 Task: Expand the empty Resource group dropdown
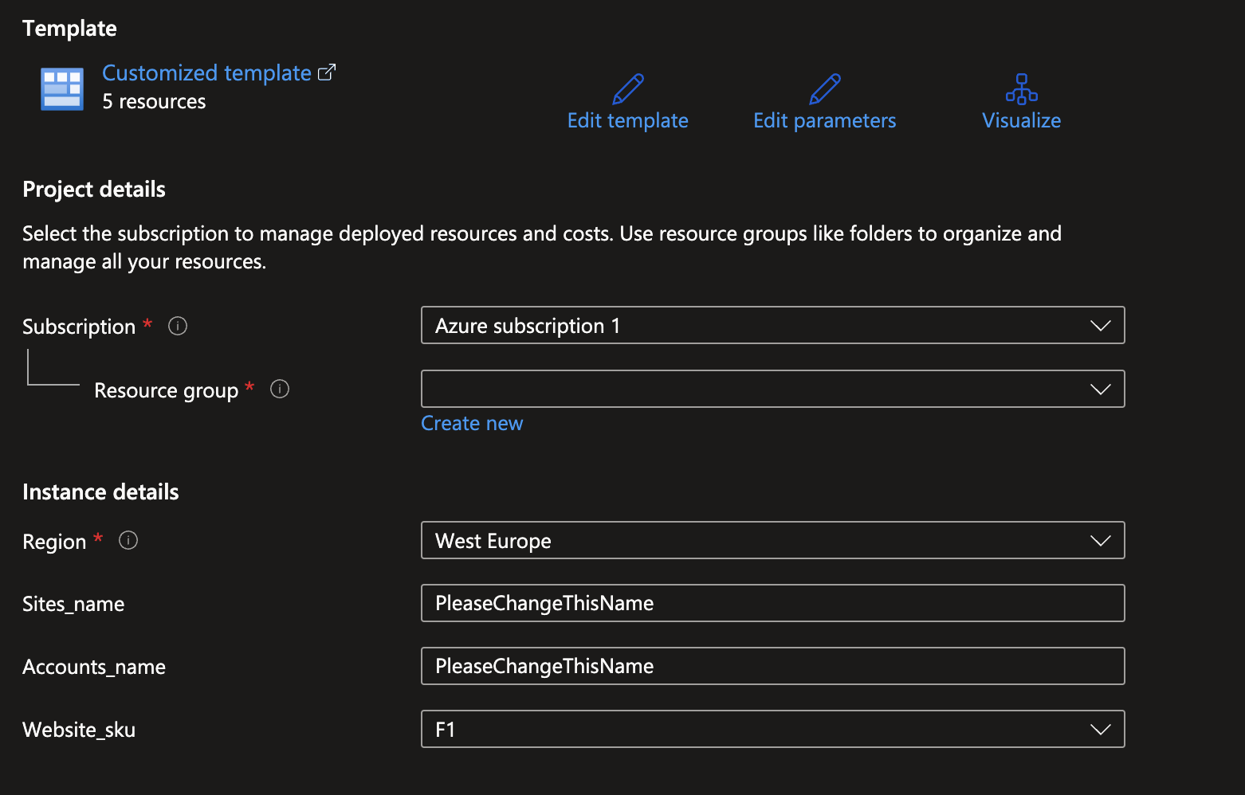1101,389
